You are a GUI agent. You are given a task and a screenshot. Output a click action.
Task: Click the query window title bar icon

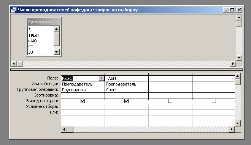pyautogui.click(x=14, y=10)
